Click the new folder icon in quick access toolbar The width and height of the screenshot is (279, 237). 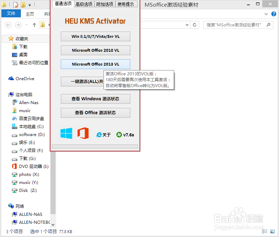(x=23, y=5)
